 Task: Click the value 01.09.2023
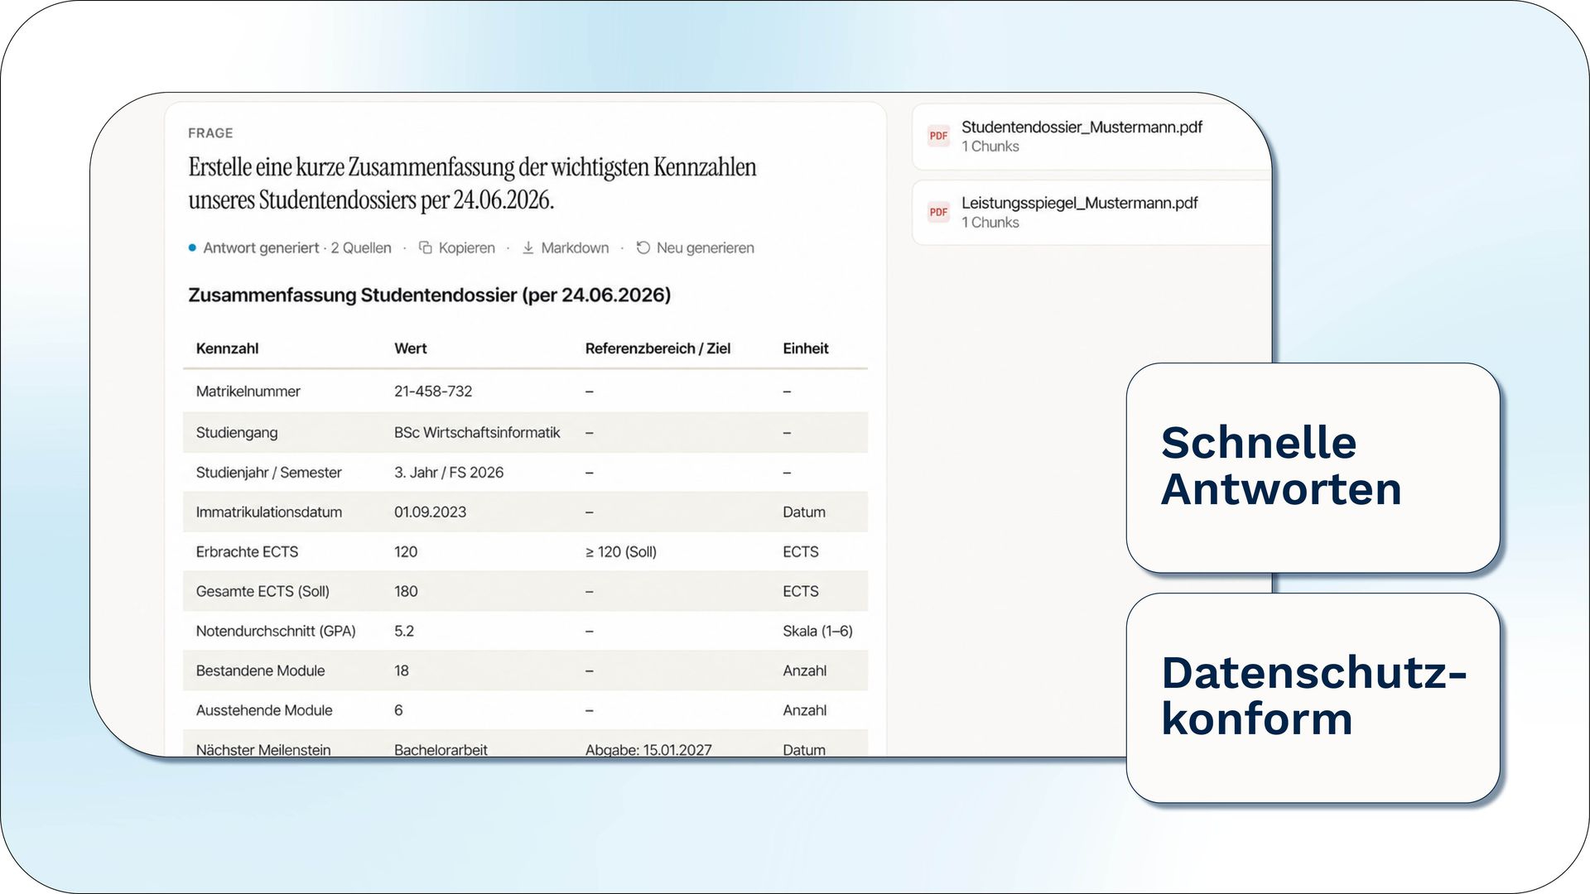coord(430,512)
